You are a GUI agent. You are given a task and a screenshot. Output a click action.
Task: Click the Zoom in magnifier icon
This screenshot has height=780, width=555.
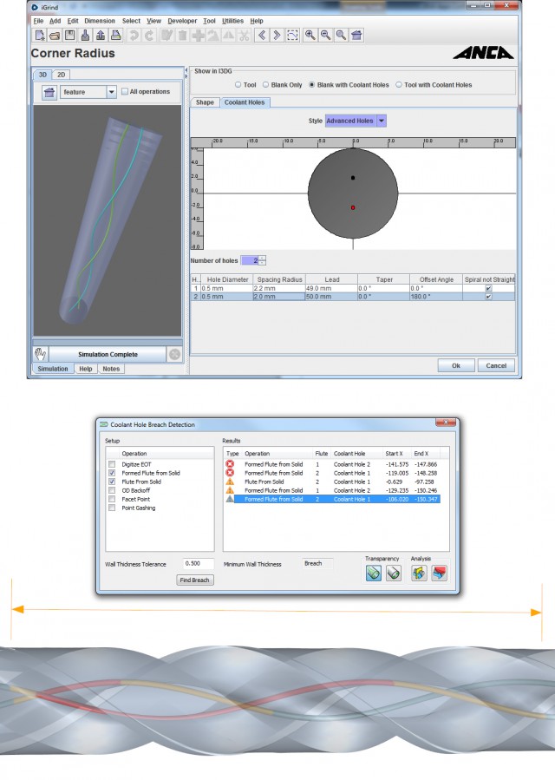310,36
